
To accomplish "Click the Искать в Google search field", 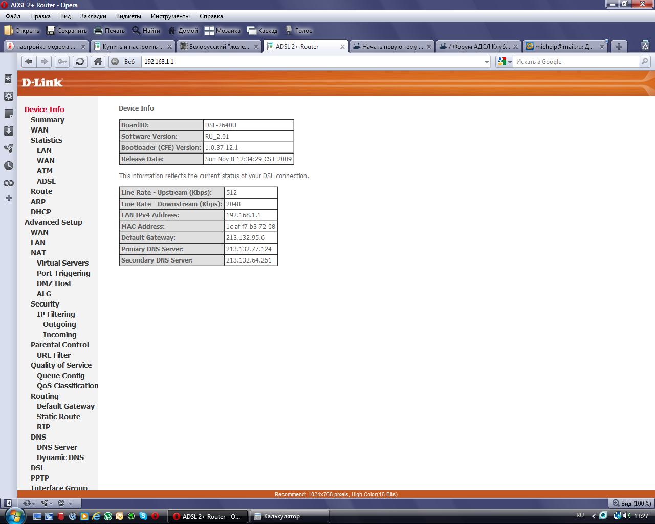I will coord(576,62).
